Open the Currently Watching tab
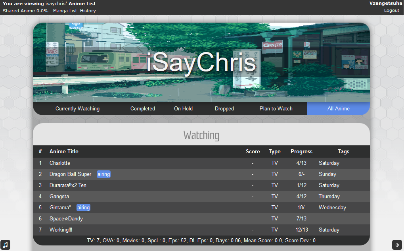Screen dimensions: 404x251 click(77, 109)
